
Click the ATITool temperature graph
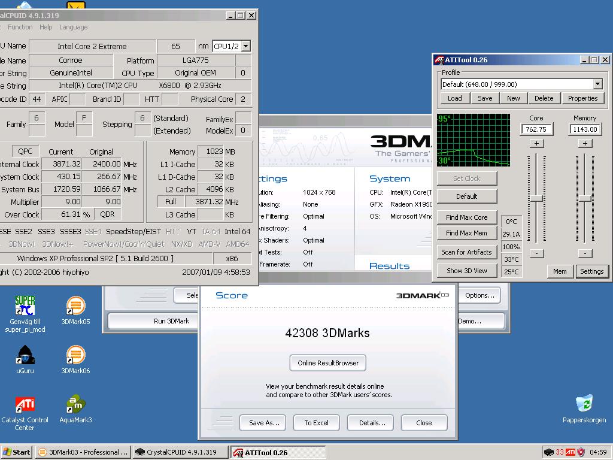click(x=474, y=140)
